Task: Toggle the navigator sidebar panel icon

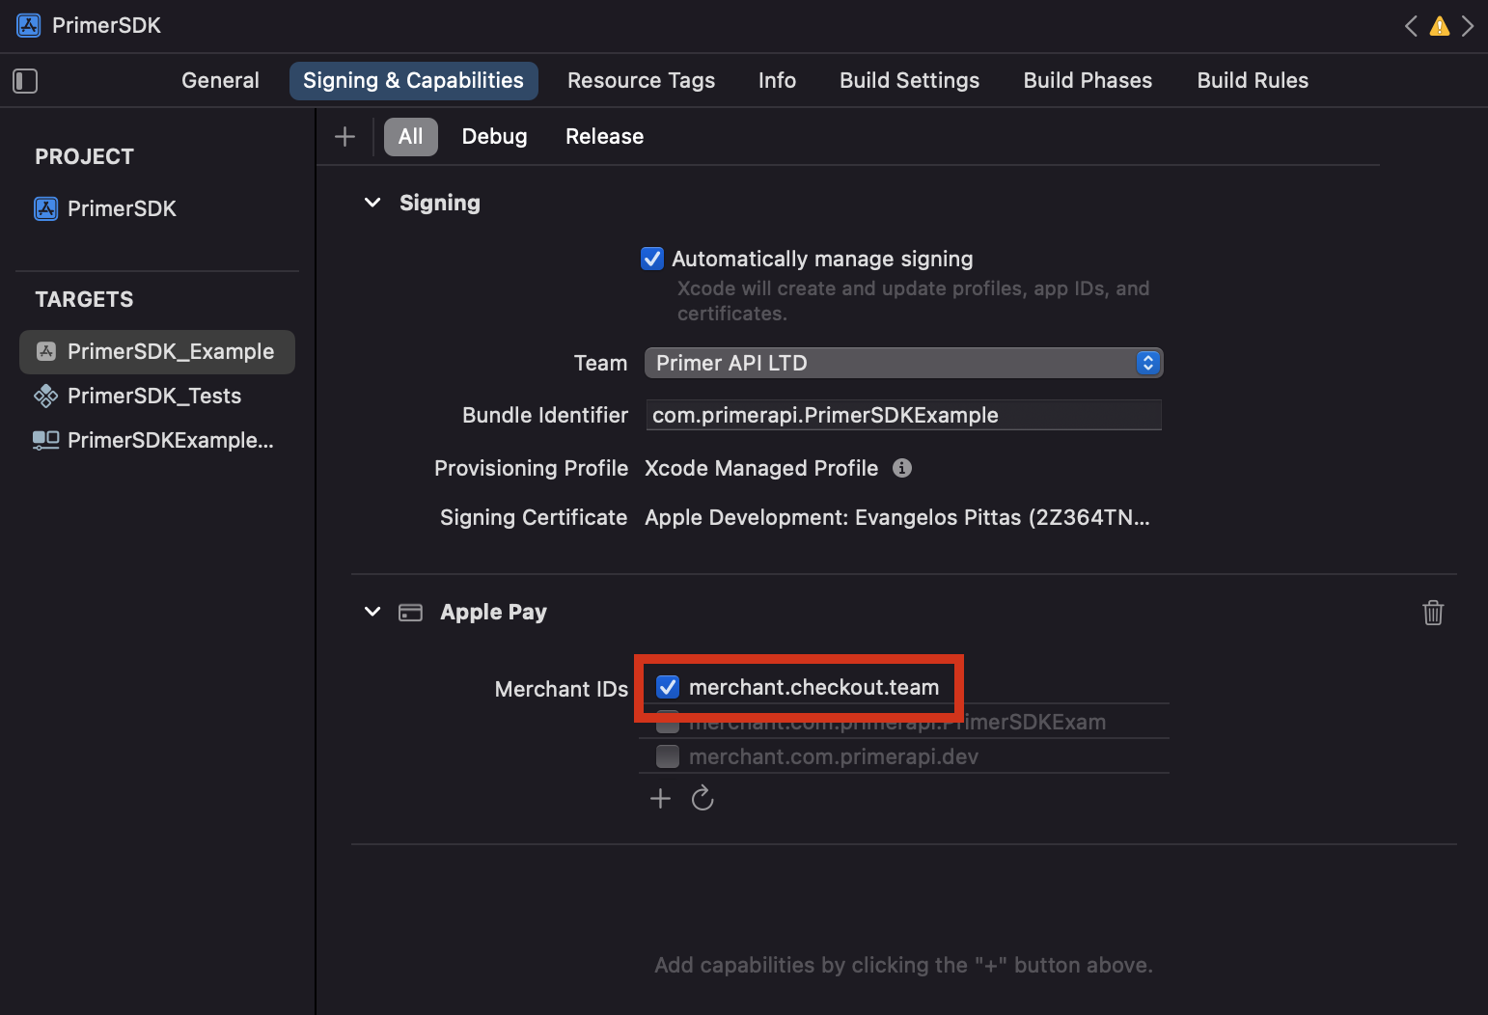Action: pyautogui.click(x=25, y=81)
